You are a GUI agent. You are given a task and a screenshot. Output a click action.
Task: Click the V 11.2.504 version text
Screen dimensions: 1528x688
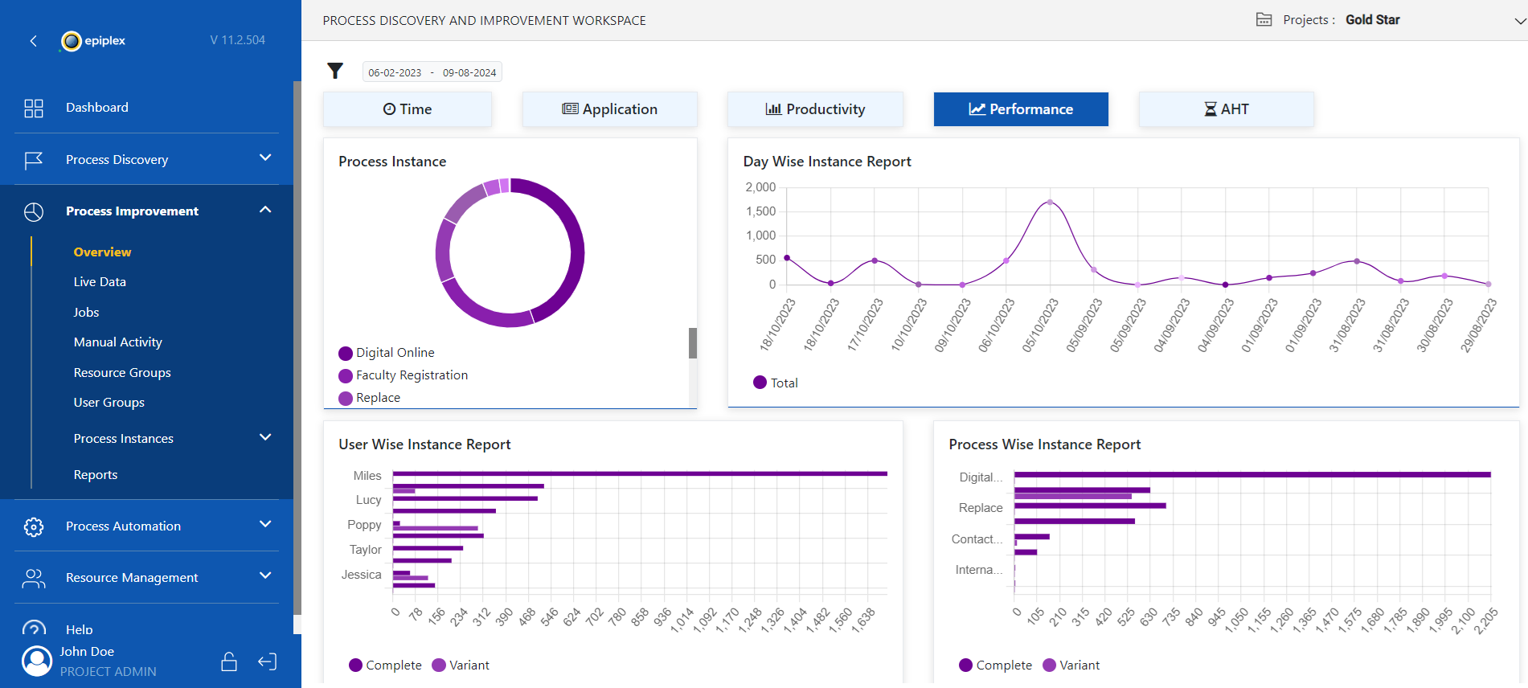237,40
